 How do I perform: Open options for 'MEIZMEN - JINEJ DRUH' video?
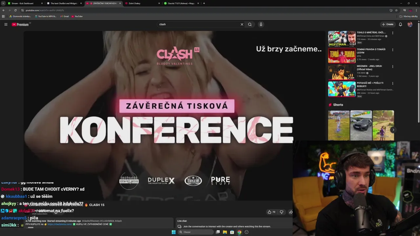tap(392, 67)
